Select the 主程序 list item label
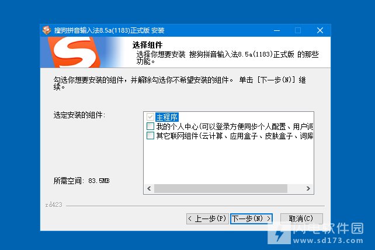This screenshot has height=250, width=375. 167,117
